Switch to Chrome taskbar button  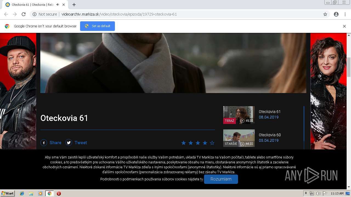pyautogui.click(x=49, y=193)
